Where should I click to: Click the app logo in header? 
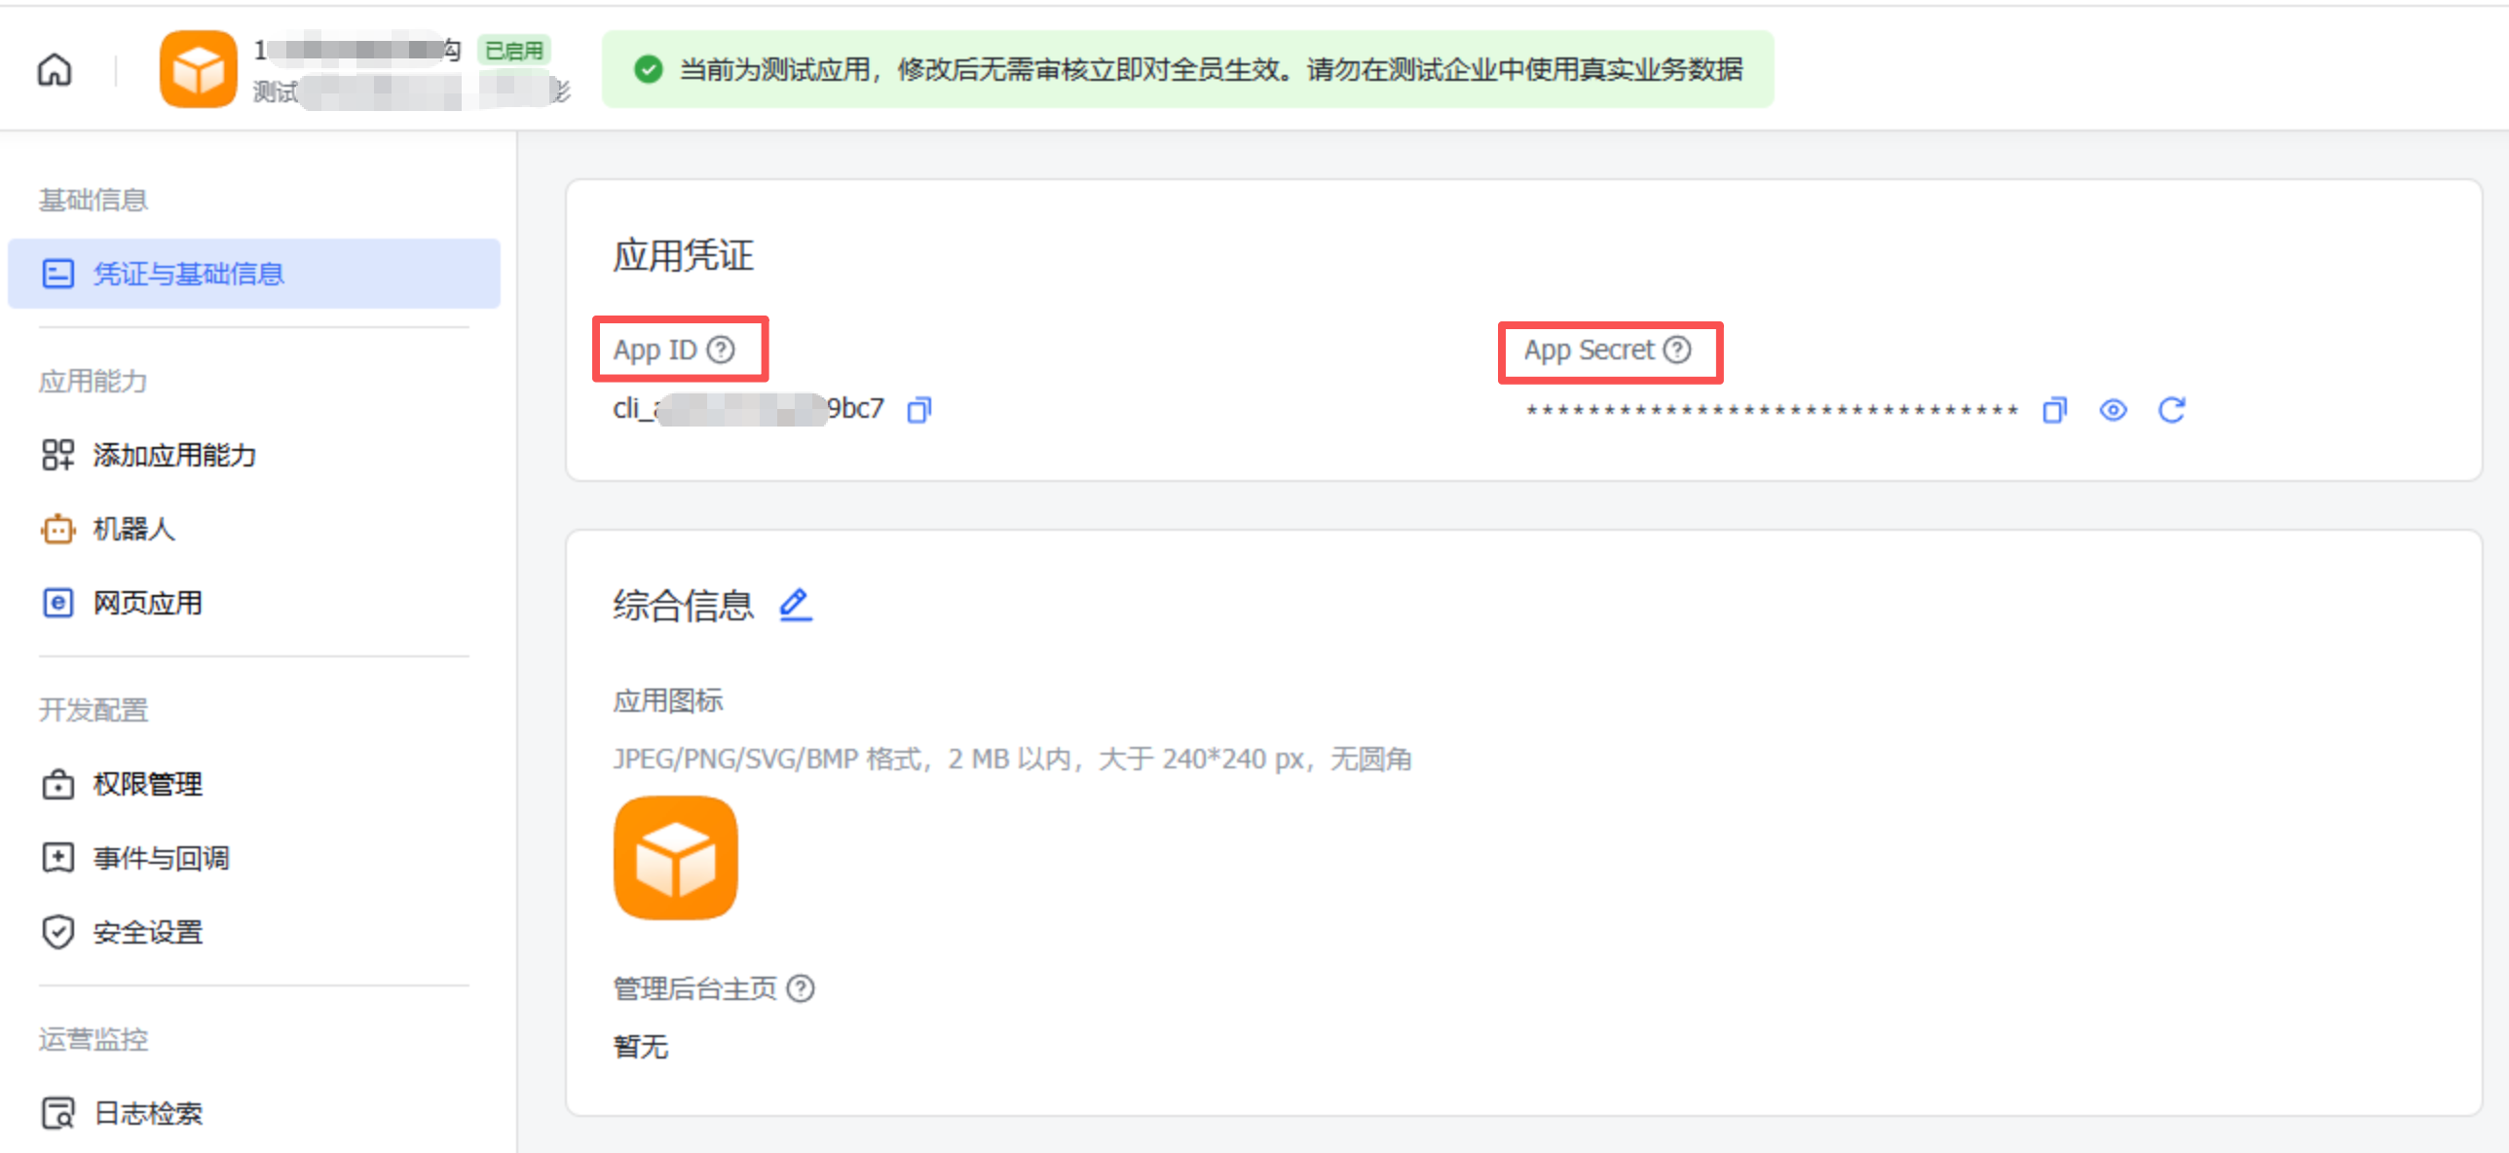click(198, 70)
